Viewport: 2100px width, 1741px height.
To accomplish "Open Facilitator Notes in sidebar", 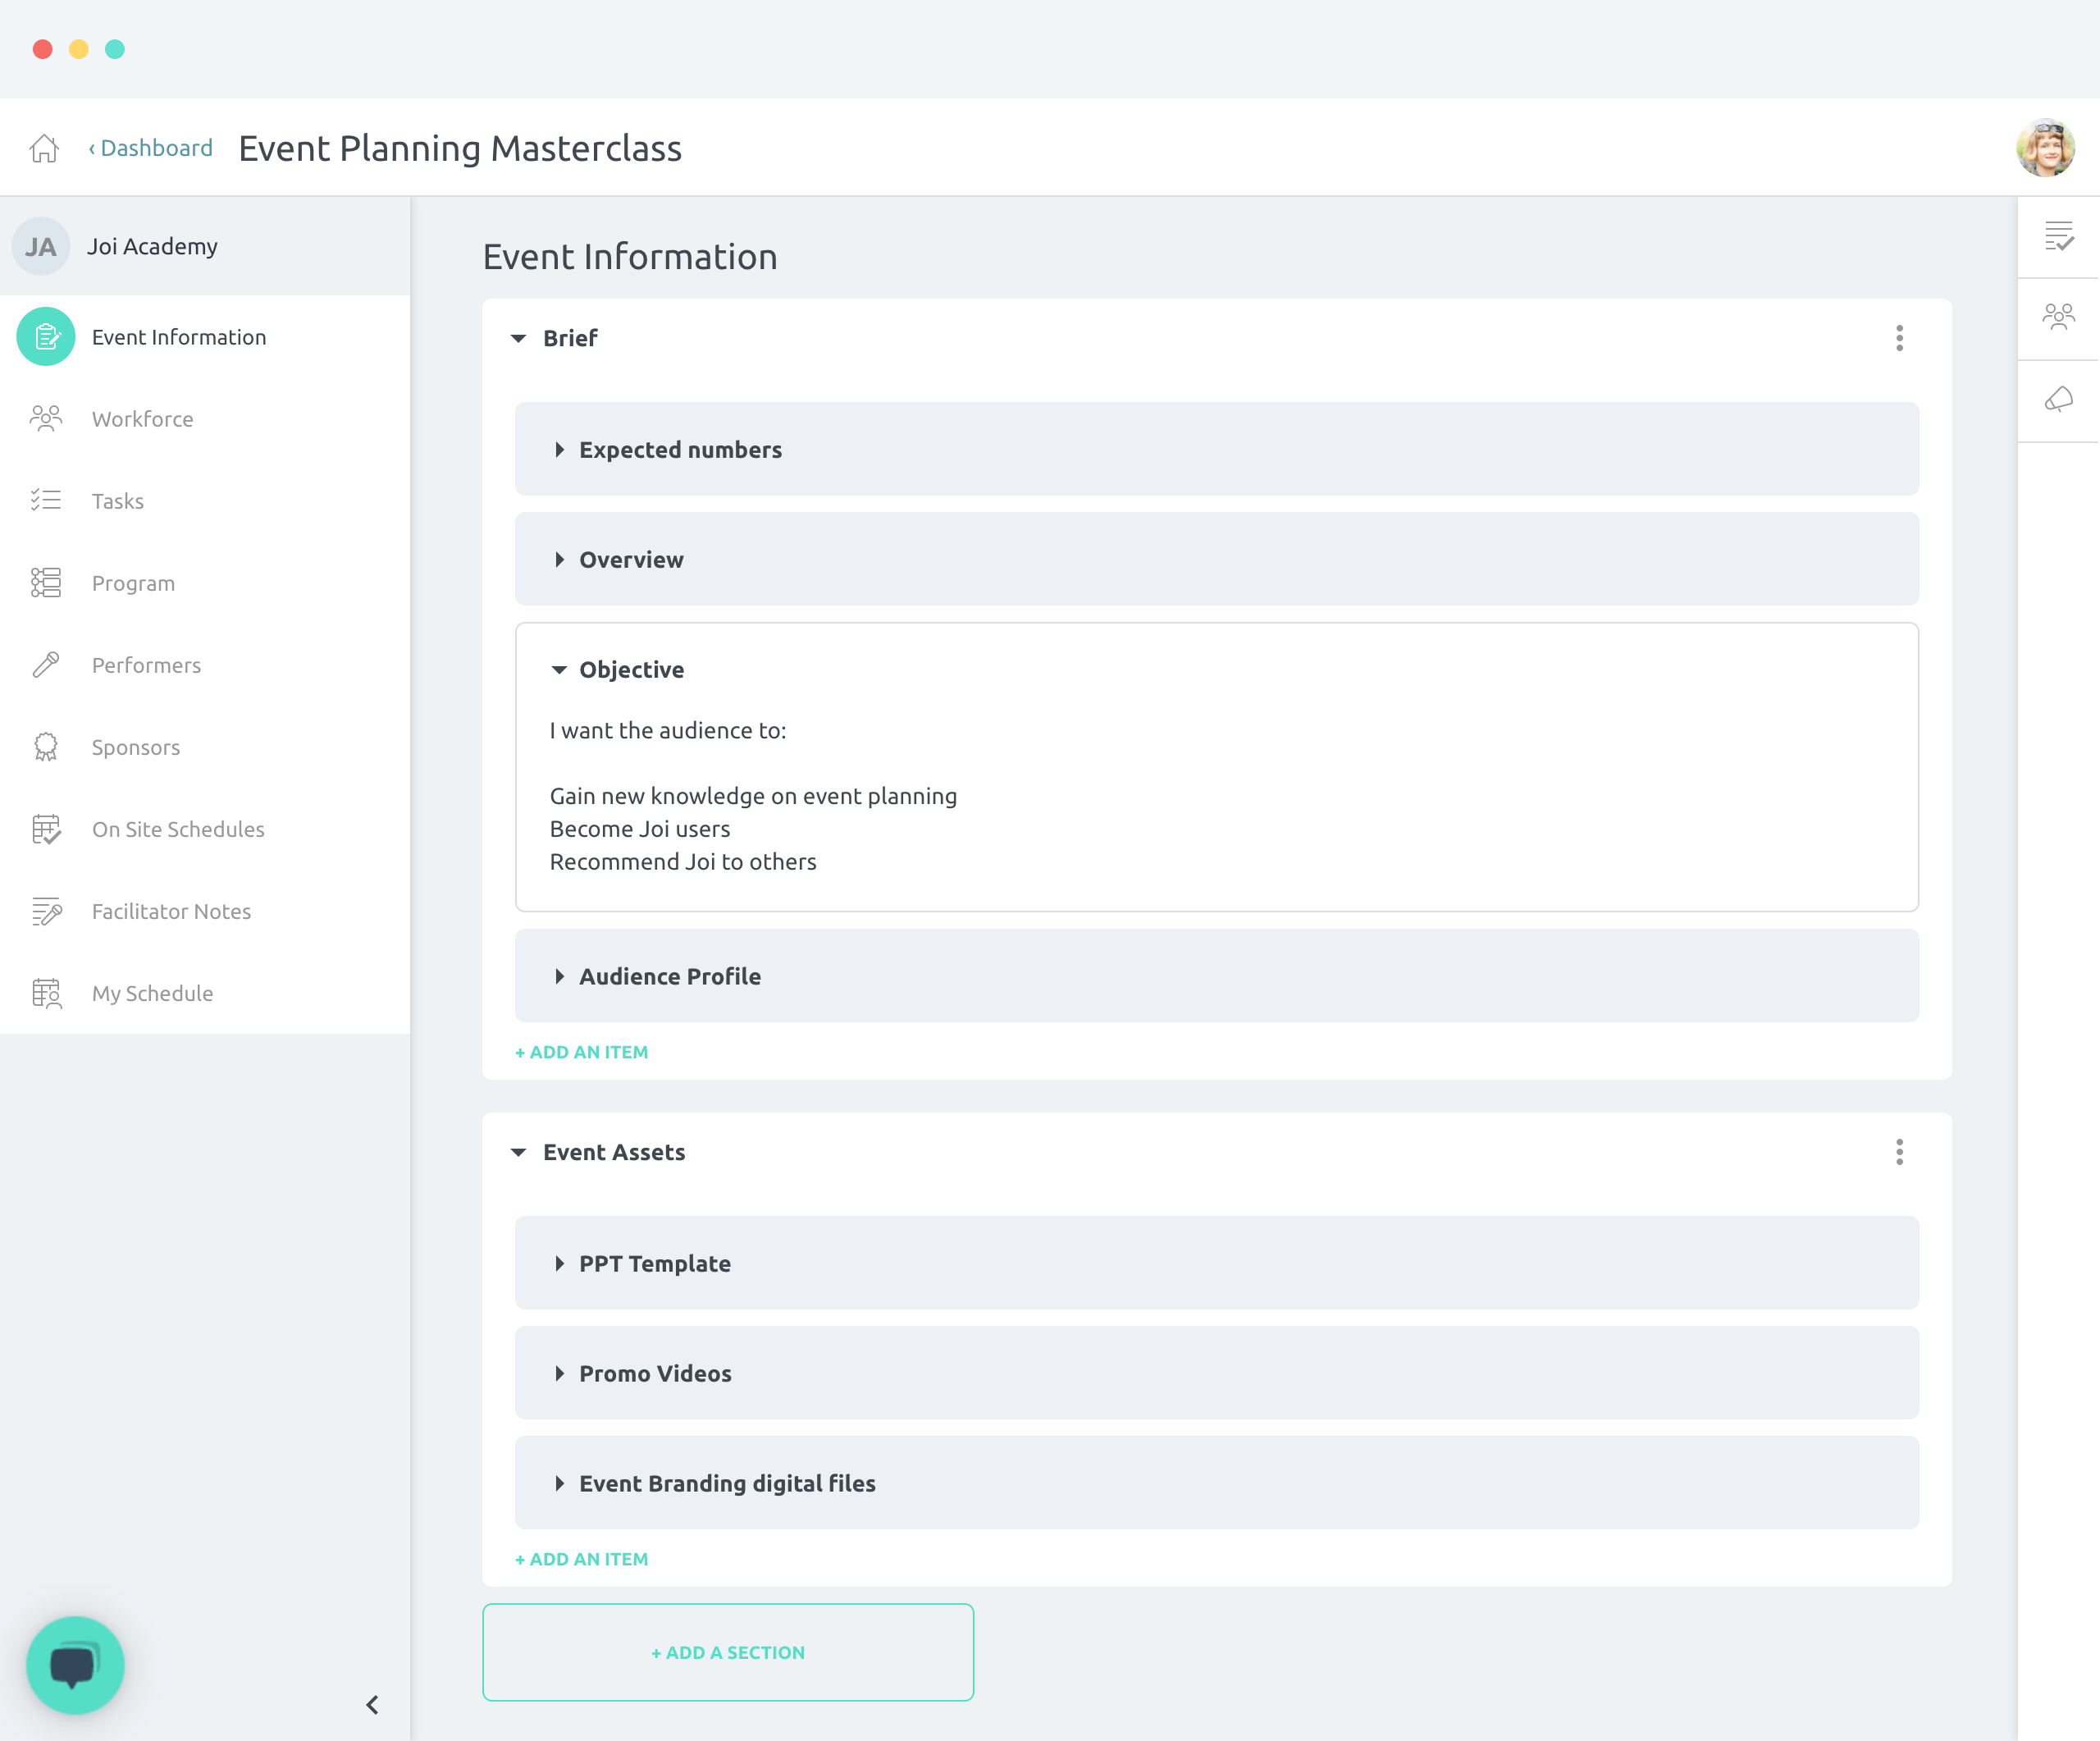I will coord(171,911).
